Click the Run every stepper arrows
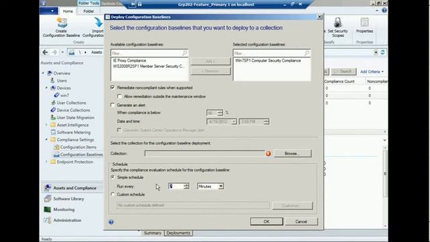The image size is (430, 242). [x=187, y=186]
